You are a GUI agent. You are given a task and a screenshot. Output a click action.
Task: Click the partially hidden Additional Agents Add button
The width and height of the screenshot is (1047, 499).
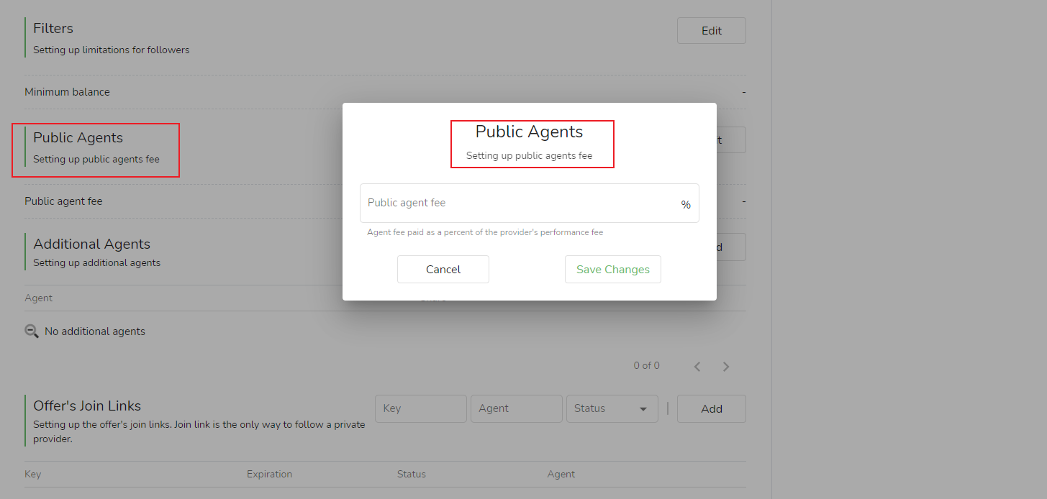[x=730, y=247]
